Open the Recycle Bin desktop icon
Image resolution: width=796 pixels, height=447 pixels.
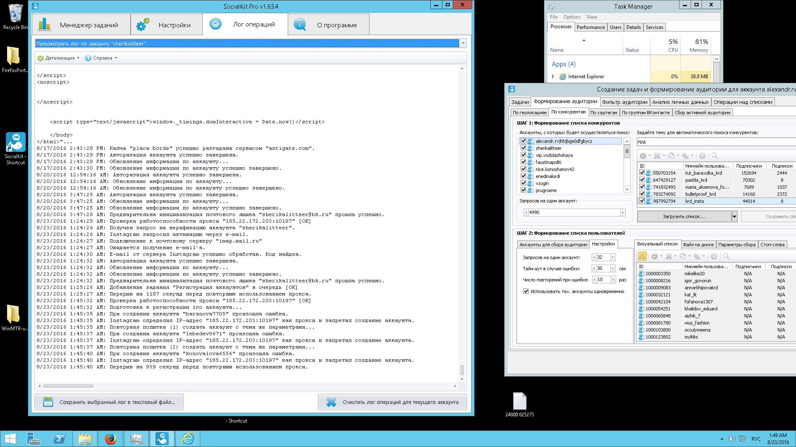pos(15,17)
